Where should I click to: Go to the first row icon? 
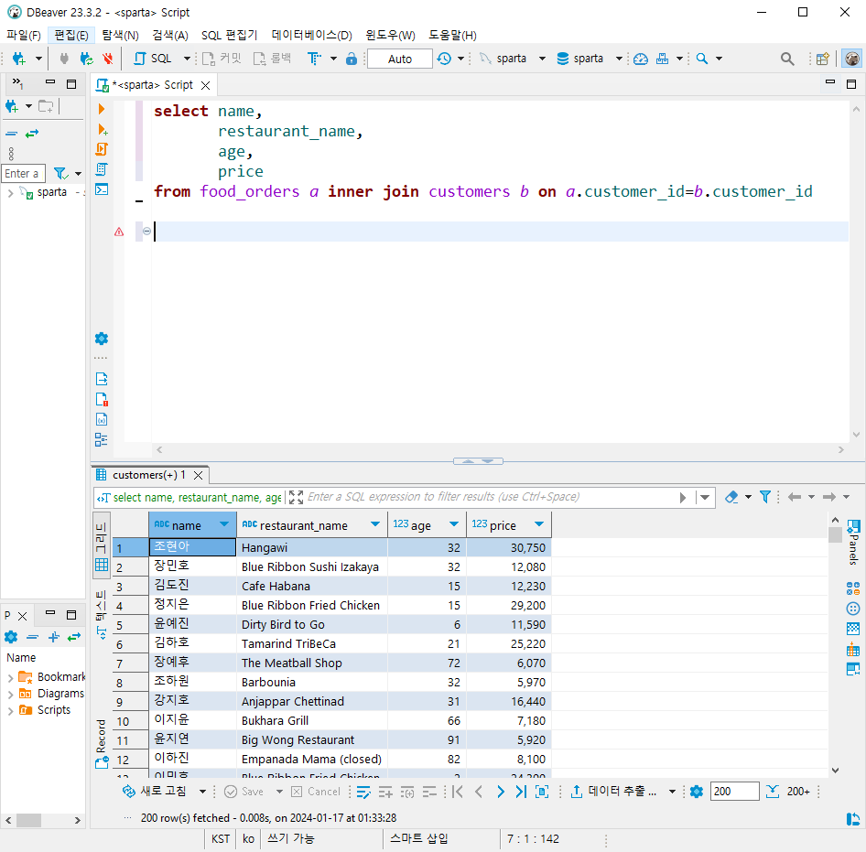[458, 792]
